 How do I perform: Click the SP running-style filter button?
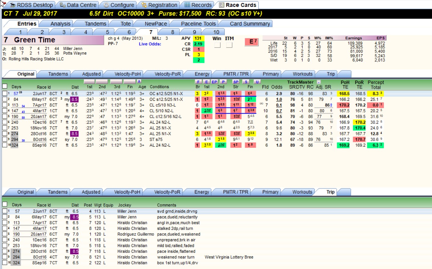[x=236, y=82]
